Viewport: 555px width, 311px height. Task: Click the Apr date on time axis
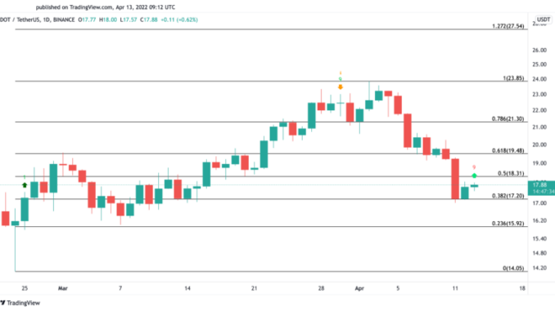(359, 288)
